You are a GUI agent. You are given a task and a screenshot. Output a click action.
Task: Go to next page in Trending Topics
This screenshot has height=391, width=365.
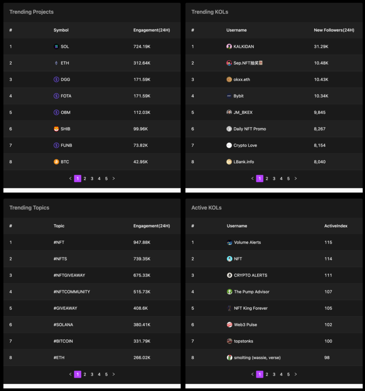[114, 374]
